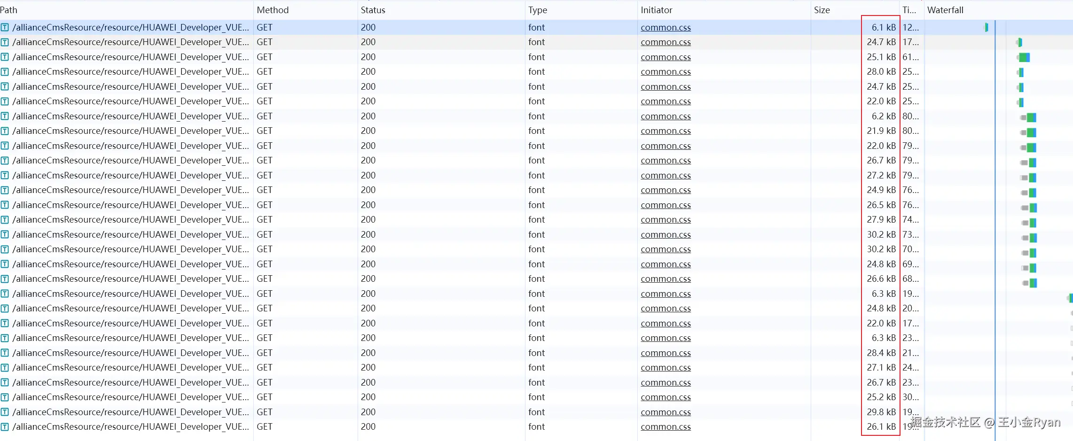Select the size cell reading 25.2 kB
This screenshot has width=1073, height=441.
point(881,397)
